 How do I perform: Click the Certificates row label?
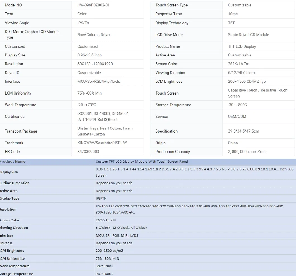[x=15, y=117]
